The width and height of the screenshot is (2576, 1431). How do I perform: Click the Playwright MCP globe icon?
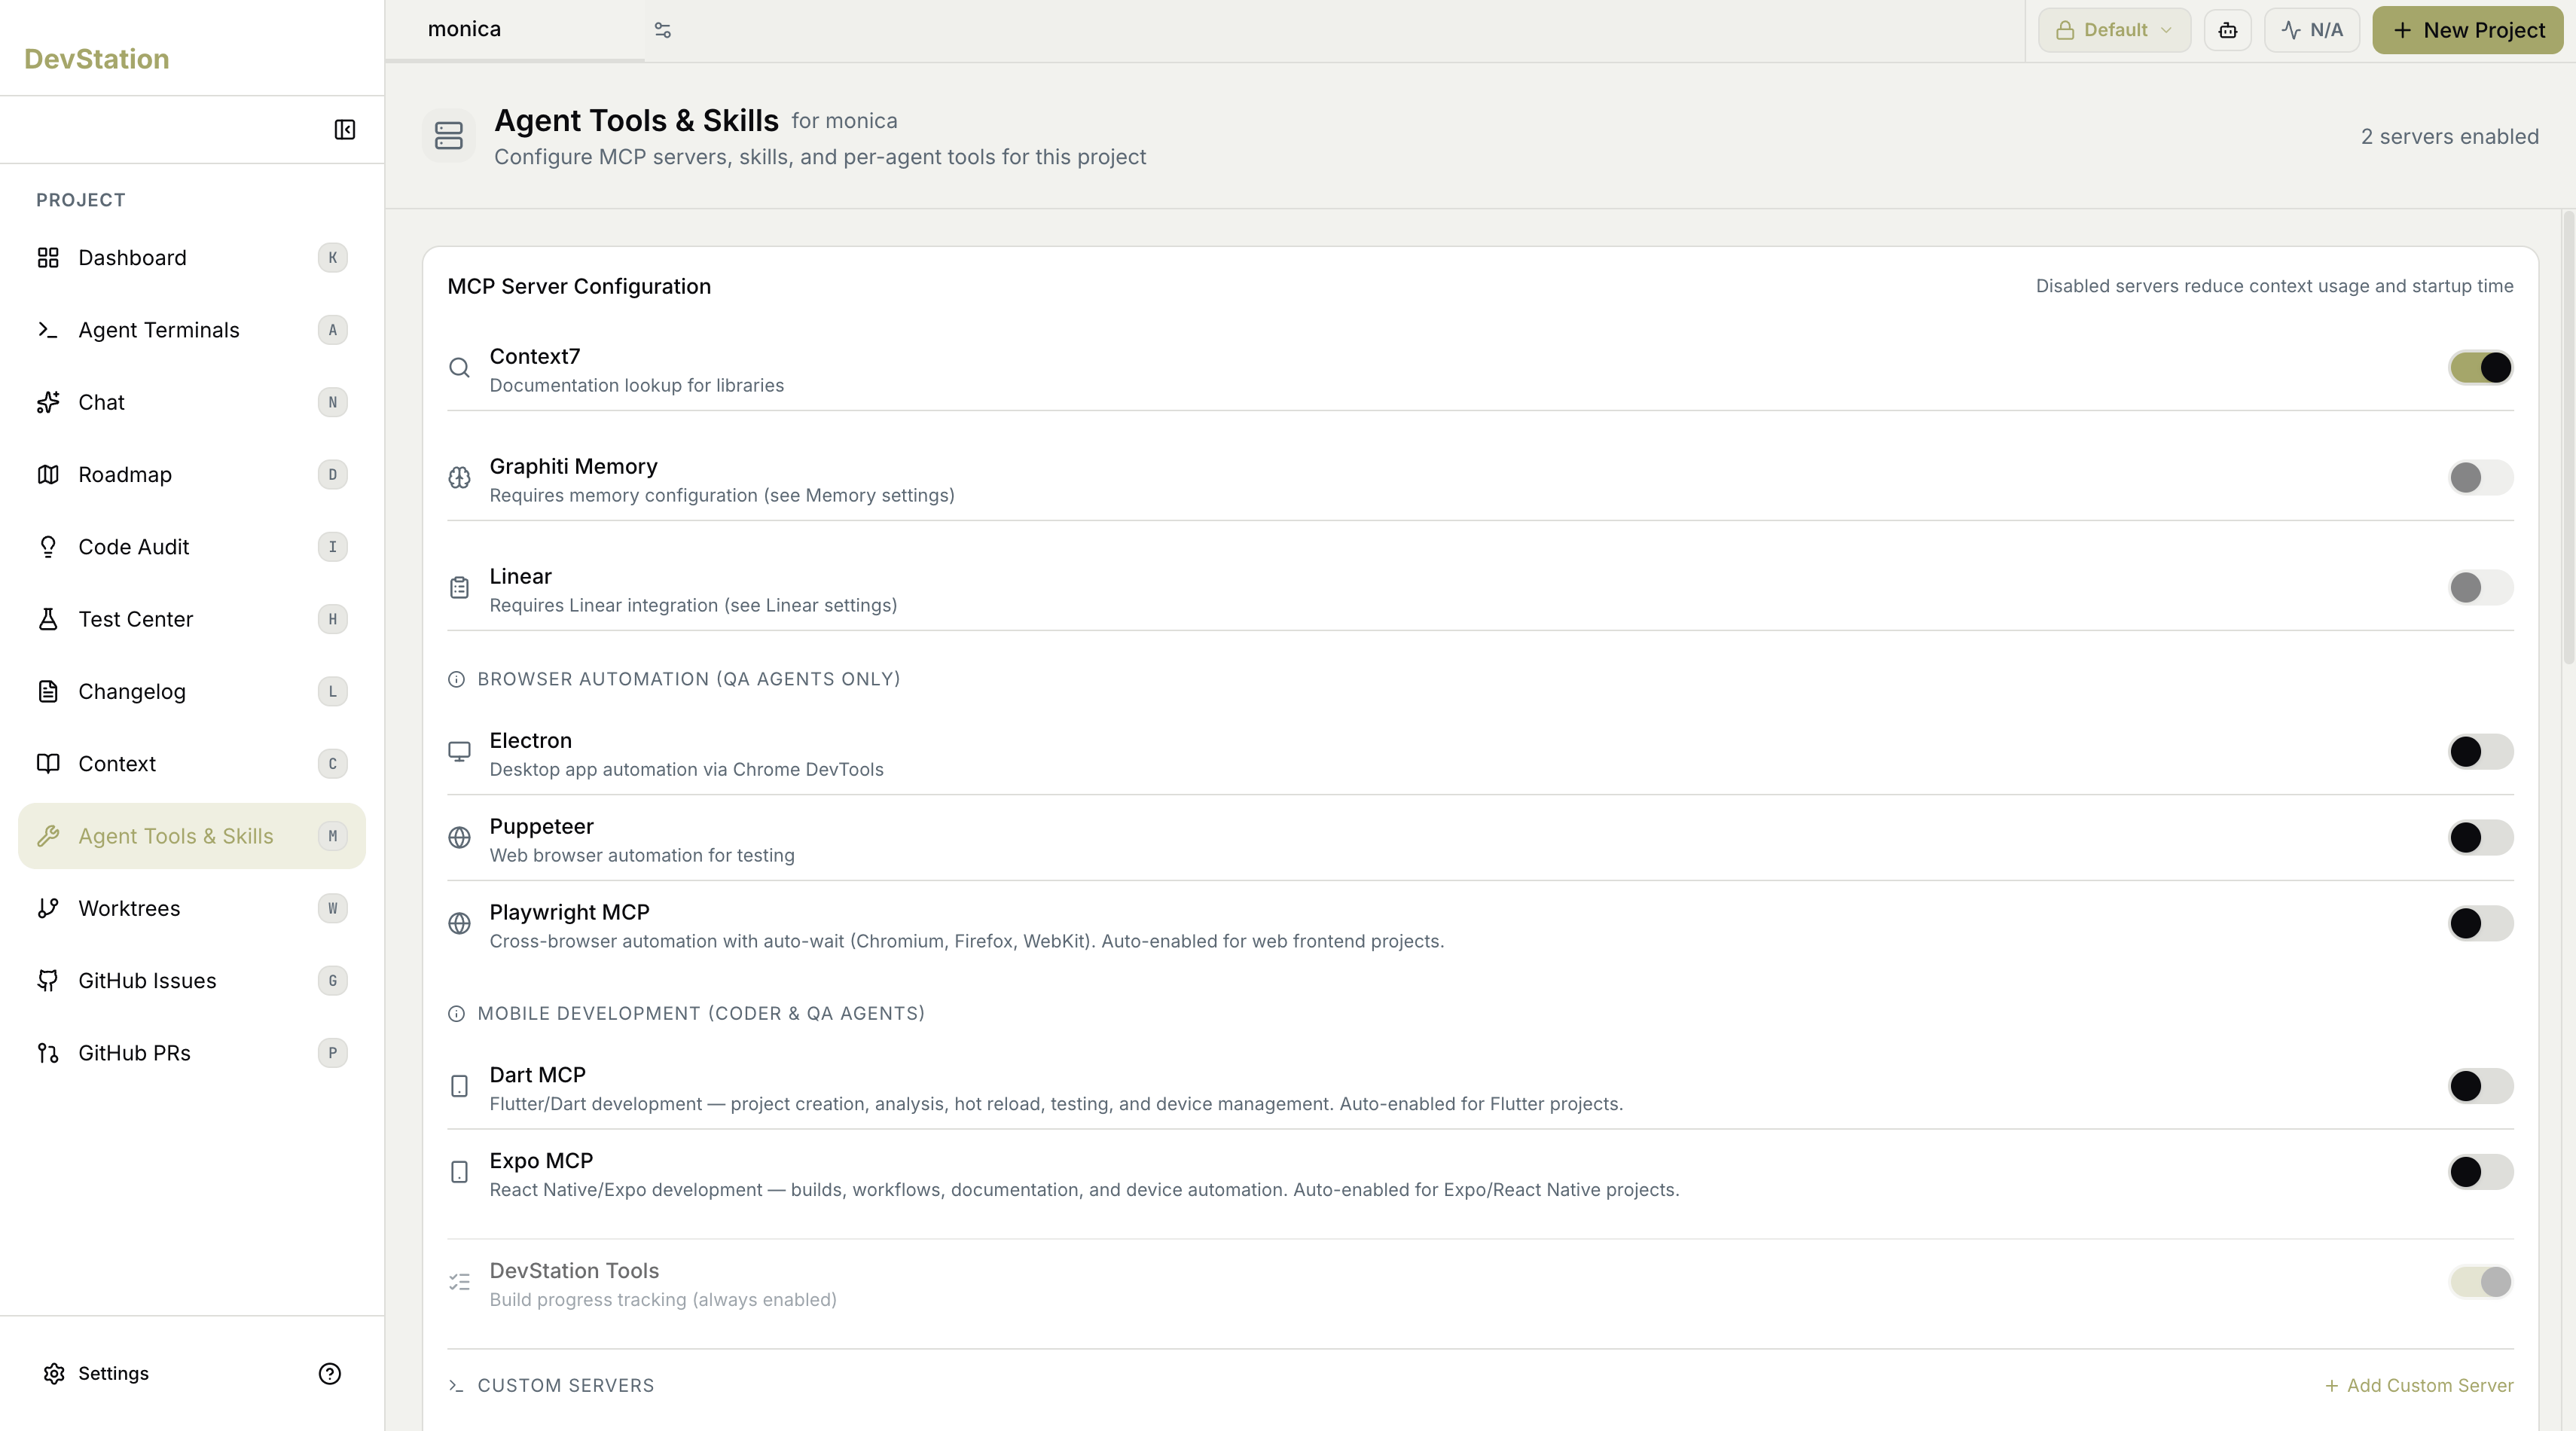pyautogui.click(x=459, y=924)
